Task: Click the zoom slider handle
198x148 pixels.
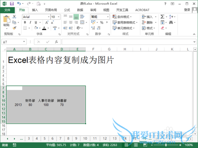Action: coord(166,145)
